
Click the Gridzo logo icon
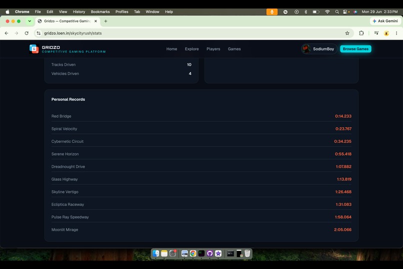(34, 49)
